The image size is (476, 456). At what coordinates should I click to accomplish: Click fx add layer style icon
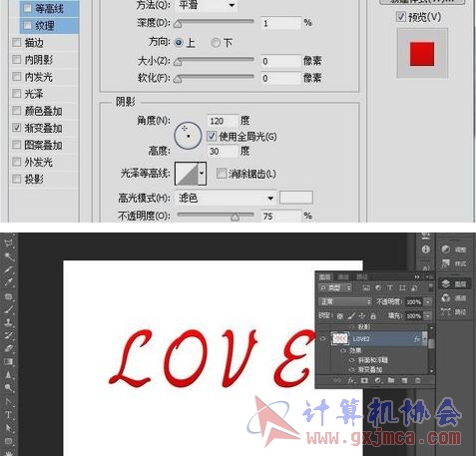[x=351, y=380]
